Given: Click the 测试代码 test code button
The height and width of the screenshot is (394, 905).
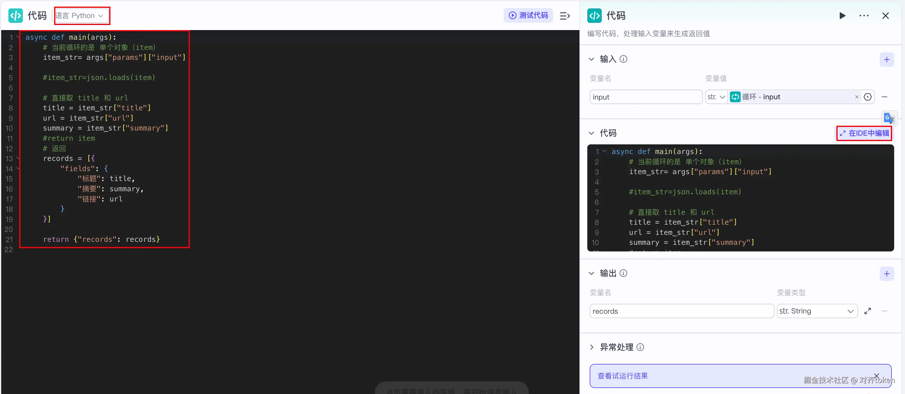Looking at the screenshot, I should [x=528, y=15].
